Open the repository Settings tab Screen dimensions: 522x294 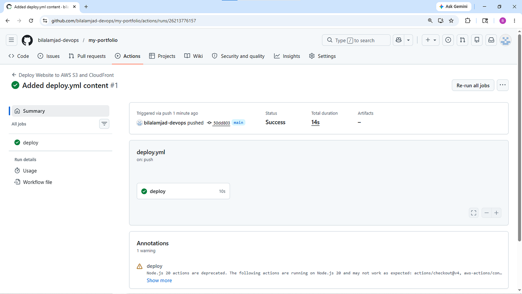click(x=323, y=56)
